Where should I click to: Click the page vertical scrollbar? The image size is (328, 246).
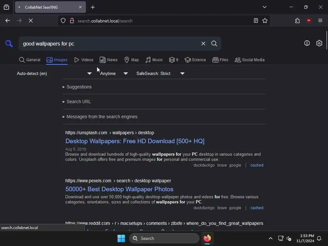point(326,40)
